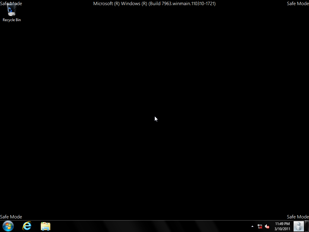
Task: Click the Recycle Bin text label
Action: (12, 20)
